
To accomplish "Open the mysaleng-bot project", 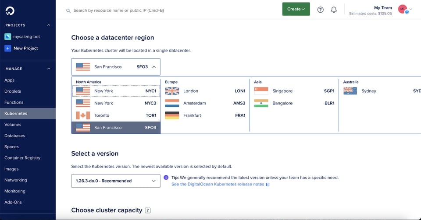I will tap(27, 37).
